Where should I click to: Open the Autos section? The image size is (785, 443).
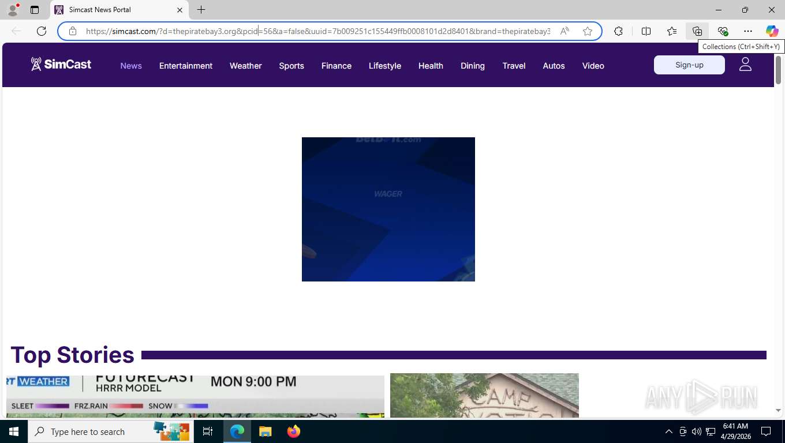554,66
